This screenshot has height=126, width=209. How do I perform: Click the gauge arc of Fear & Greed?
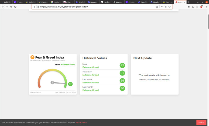point(52,78)
